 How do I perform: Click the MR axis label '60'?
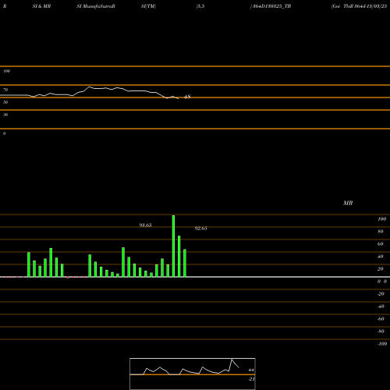tap(381, 244)
